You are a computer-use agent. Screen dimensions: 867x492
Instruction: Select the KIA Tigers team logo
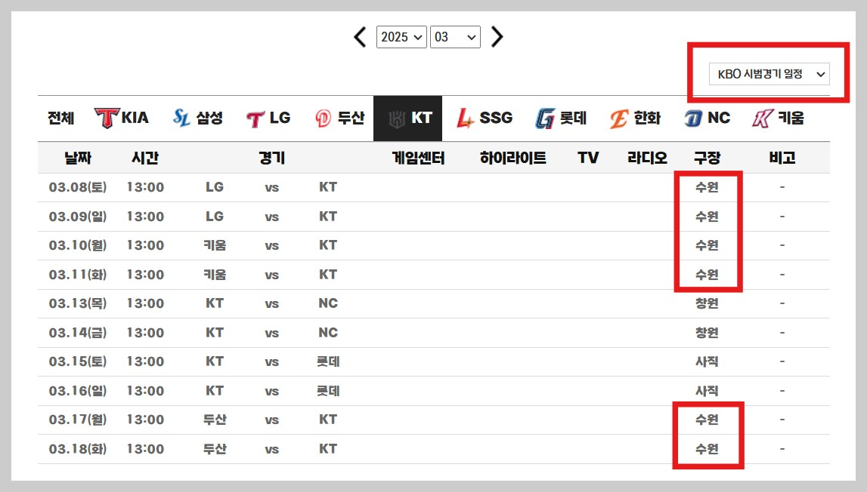pos(108,118)
